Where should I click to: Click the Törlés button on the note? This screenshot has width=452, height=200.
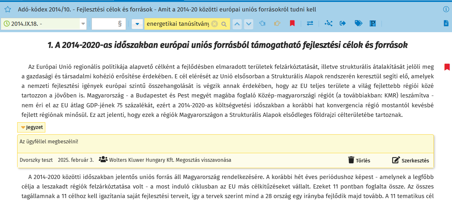click(x=359, y=160)
